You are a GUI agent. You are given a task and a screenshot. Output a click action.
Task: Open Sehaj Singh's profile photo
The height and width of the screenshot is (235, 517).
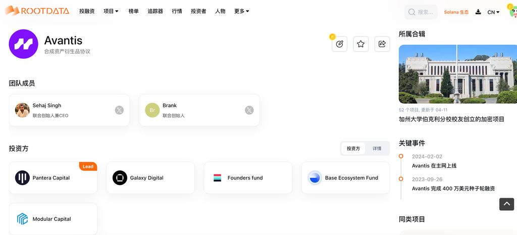pos(22,110)
